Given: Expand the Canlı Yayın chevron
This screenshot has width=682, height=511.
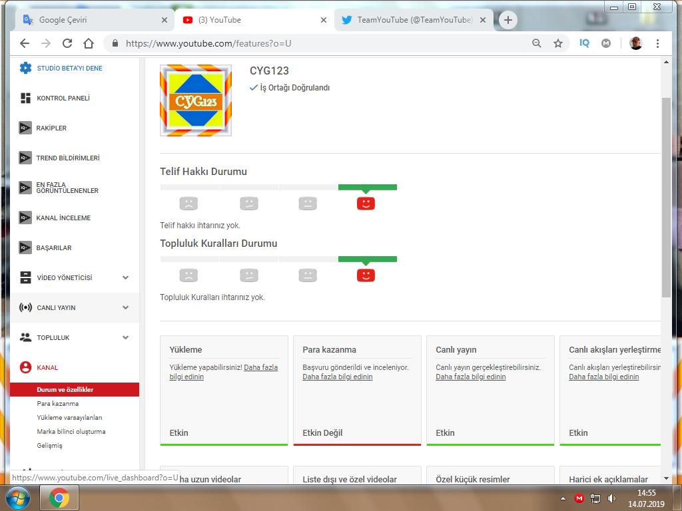Looking at the screenshot, I should point(126,307).
